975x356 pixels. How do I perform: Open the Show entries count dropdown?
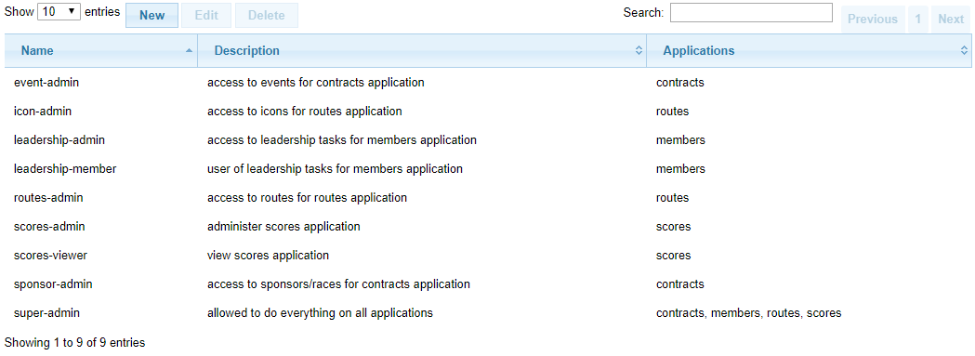click(x=59, y=12)
